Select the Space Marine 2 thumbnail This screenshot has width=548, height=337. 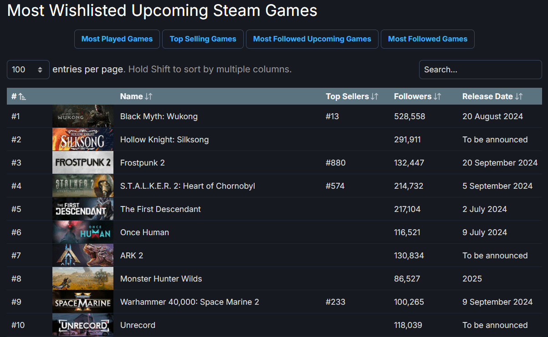click(83, 302)
